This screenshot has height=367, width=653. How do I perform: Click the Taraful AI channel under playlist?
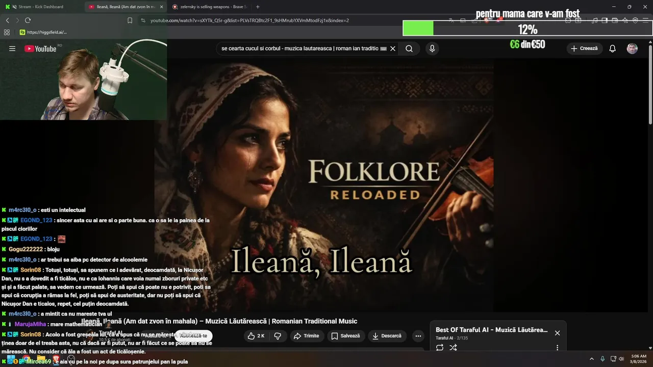pyautogui.click(x=444, y=338)
